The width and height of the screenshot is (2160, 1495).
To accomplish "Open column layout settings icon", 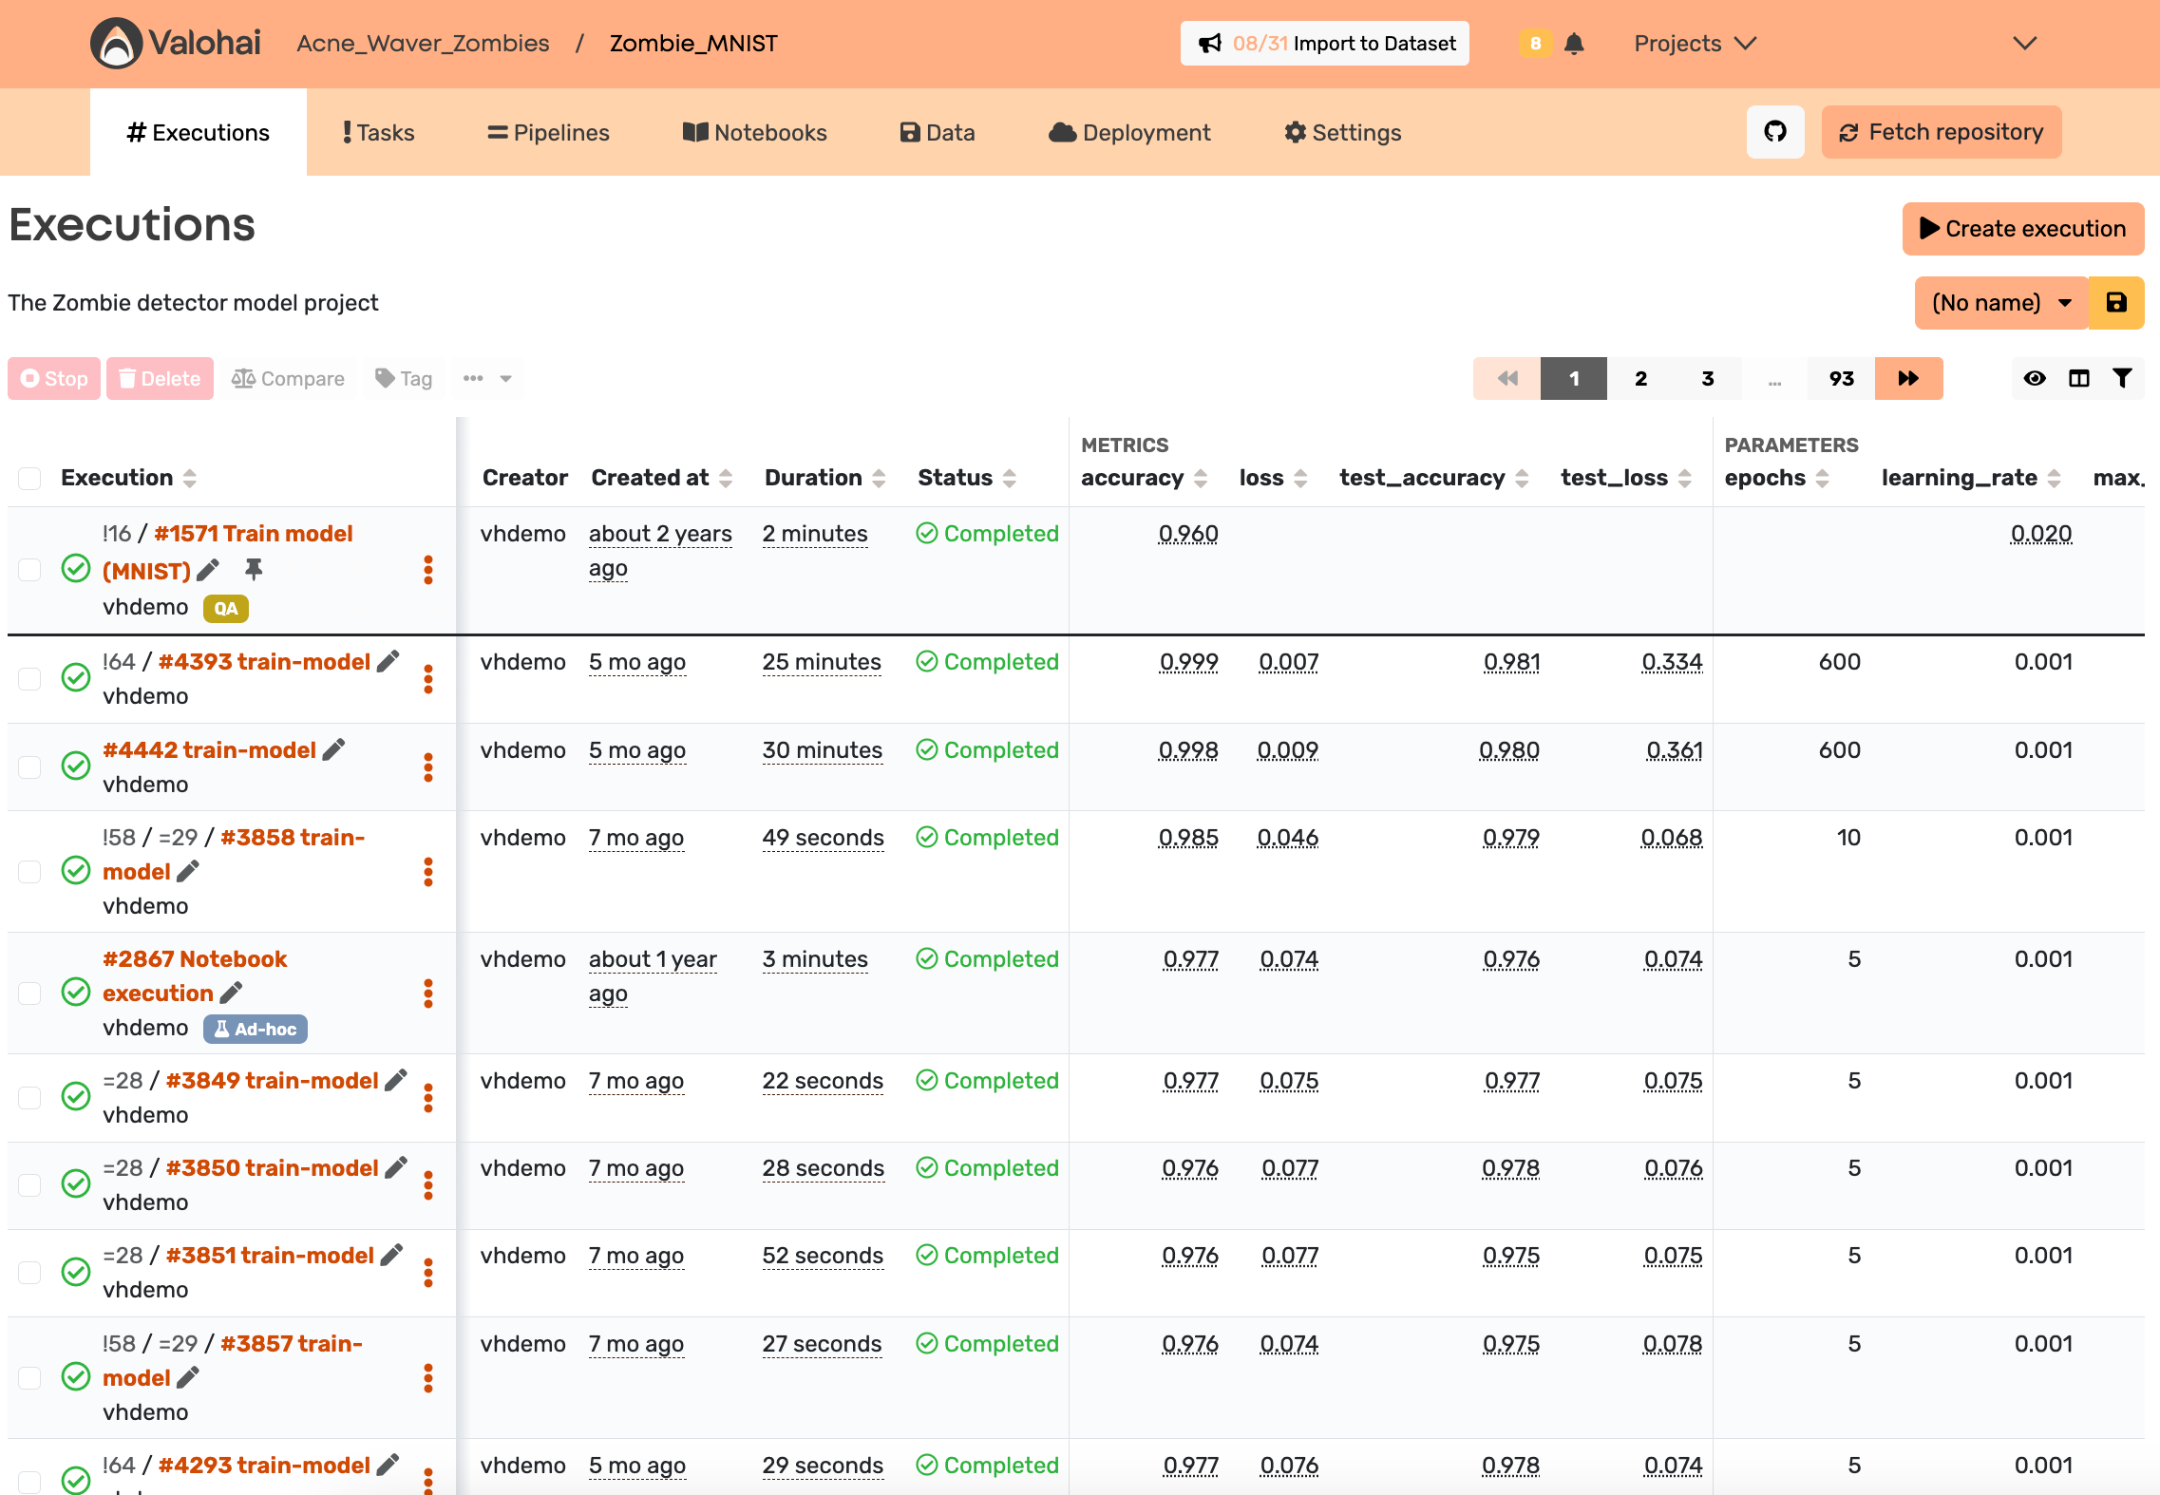I will (x=2078, y=378).
